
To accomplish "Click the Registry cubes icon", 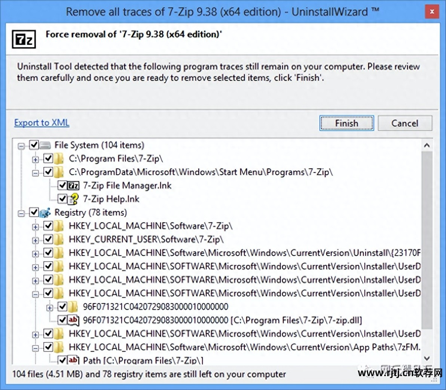I will [45, 213].
